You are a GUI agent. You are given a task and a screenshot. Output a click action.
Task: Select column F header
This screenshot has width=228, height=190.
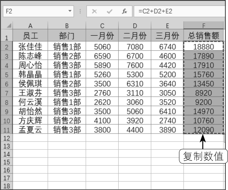[x=204, y=26]
